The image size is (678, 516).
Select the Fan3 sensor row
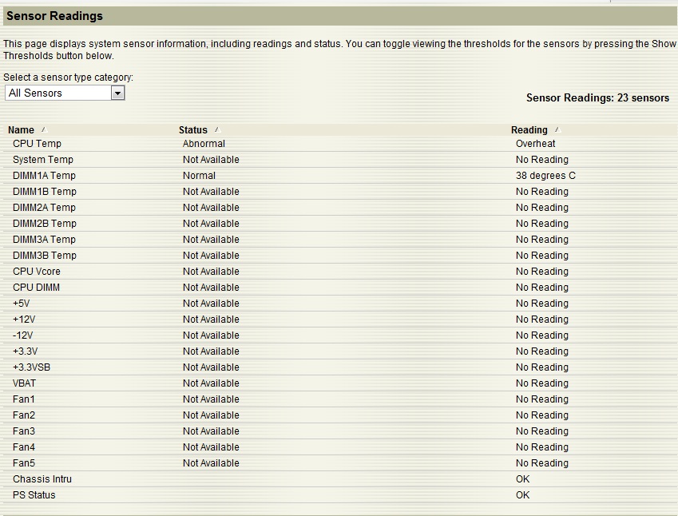coord(24,431)
